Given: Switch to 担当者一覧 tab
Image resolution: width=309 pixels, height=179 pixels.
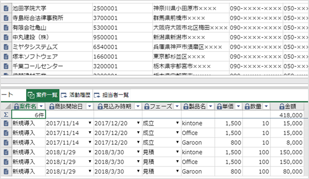Looking at the screenshot, I should coord(111,95).
